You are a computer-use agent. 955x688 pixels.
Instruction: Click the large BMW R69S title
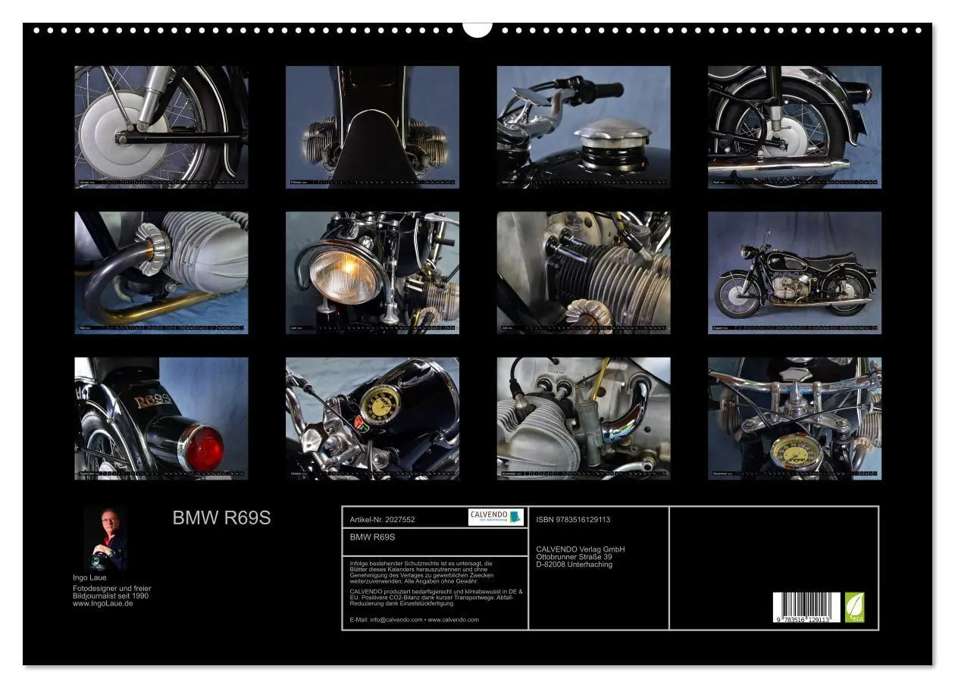pyautogui.click(x=221, y=518)
